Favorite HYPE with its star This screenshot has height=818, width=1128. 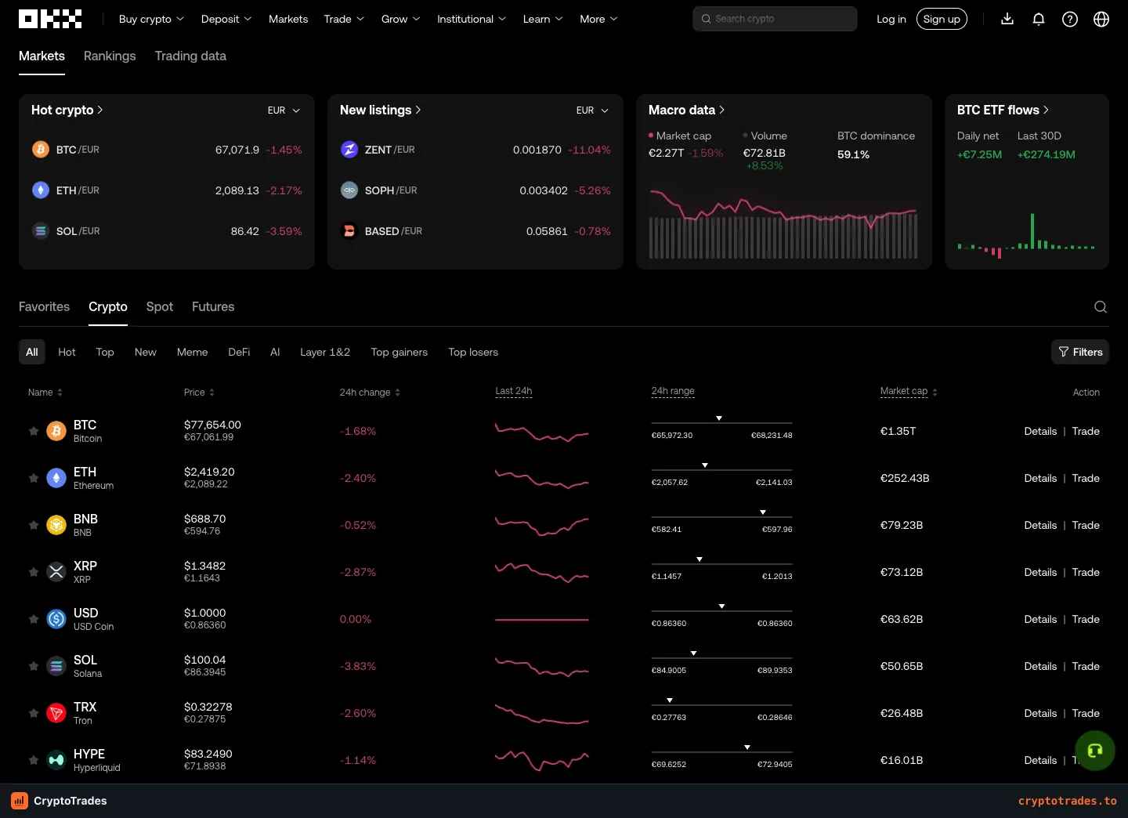click(34, 760)
